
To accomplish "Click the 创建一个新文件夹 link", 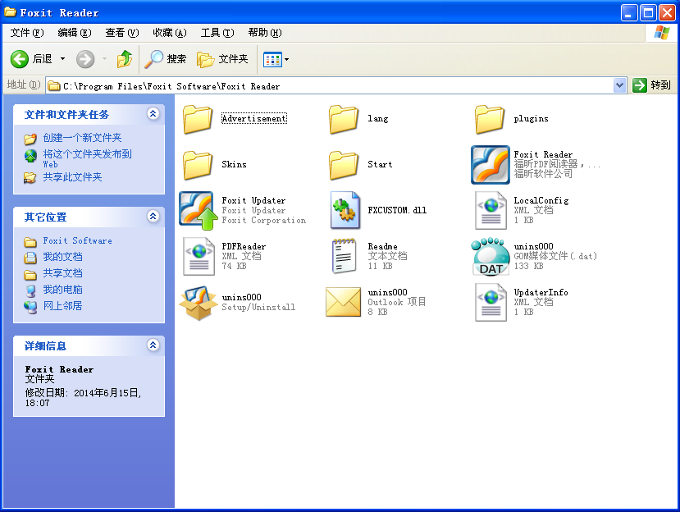I will click(x=82, y=138).
